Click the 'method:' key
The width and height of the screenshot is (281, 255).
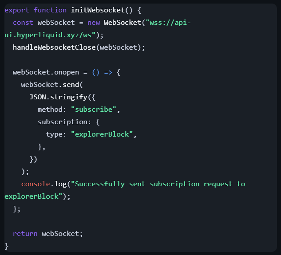click(x=52, y=110)
